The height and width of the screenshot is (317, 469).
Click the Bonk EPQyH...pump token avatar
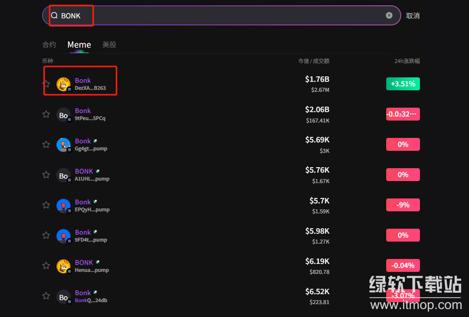(x=63, y=205)
